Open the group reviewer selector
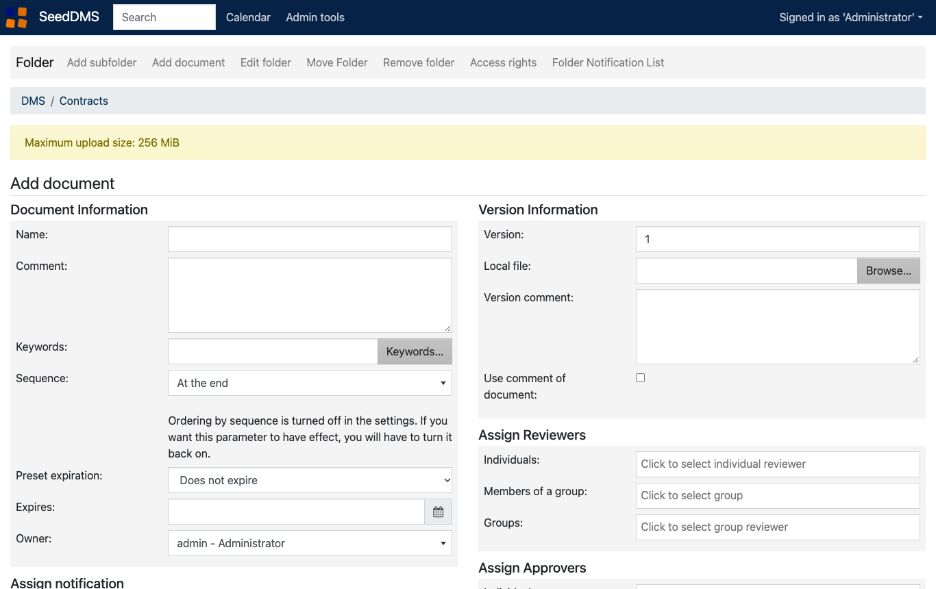 778,527
